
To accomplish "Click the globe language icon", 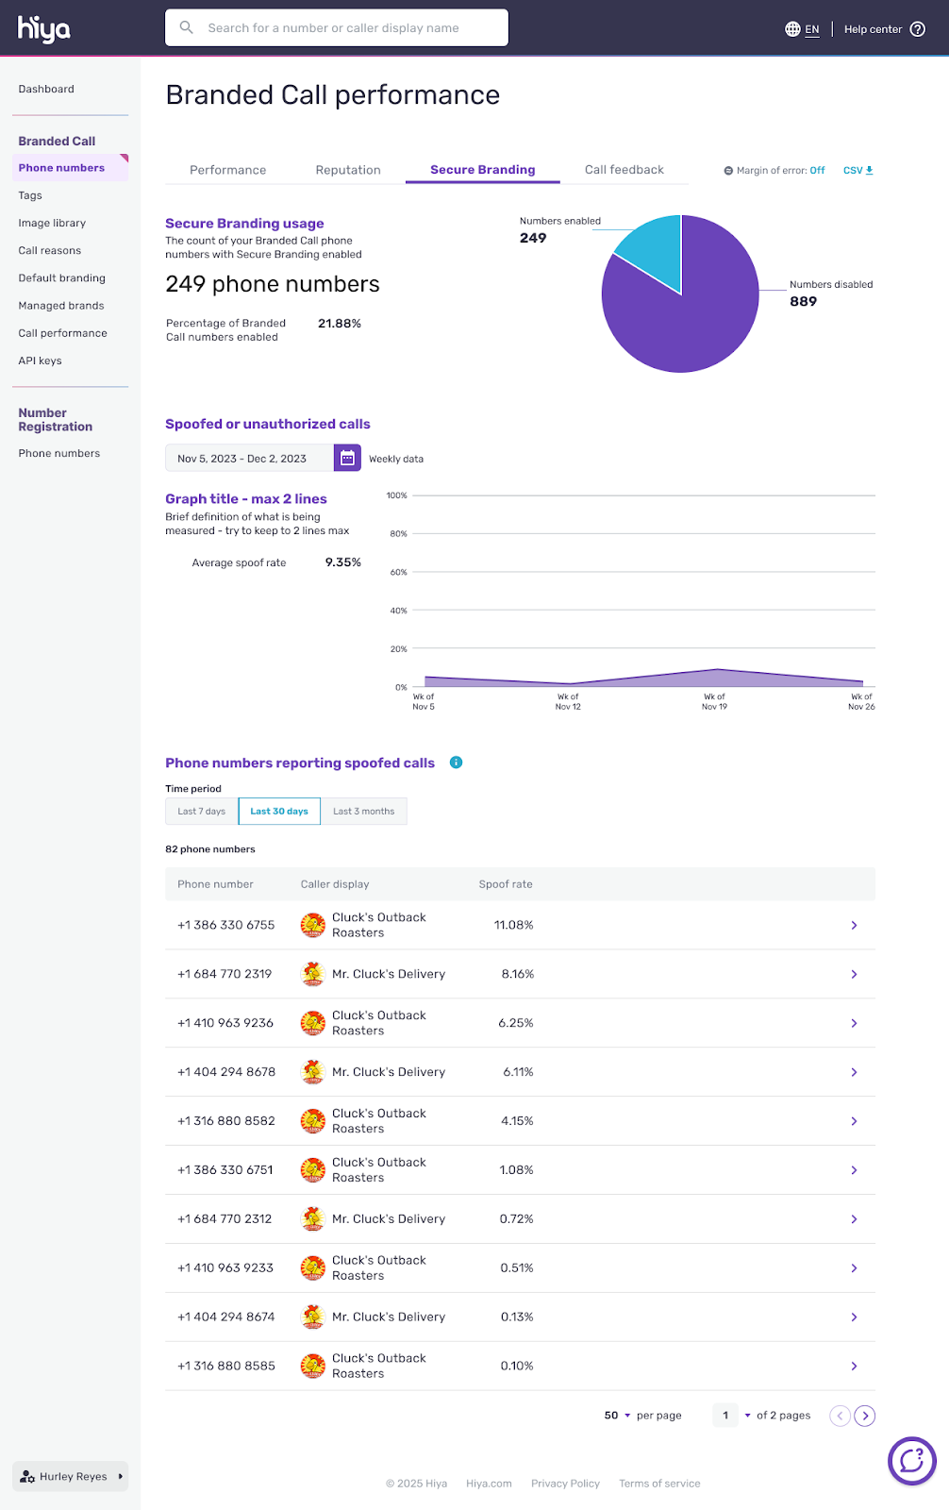I will [x=792, y=29].
